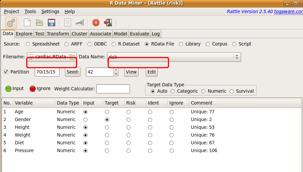This screenshot has height=172, width=303.
Task: Click the Report document icon
Action: click(68, 23)
